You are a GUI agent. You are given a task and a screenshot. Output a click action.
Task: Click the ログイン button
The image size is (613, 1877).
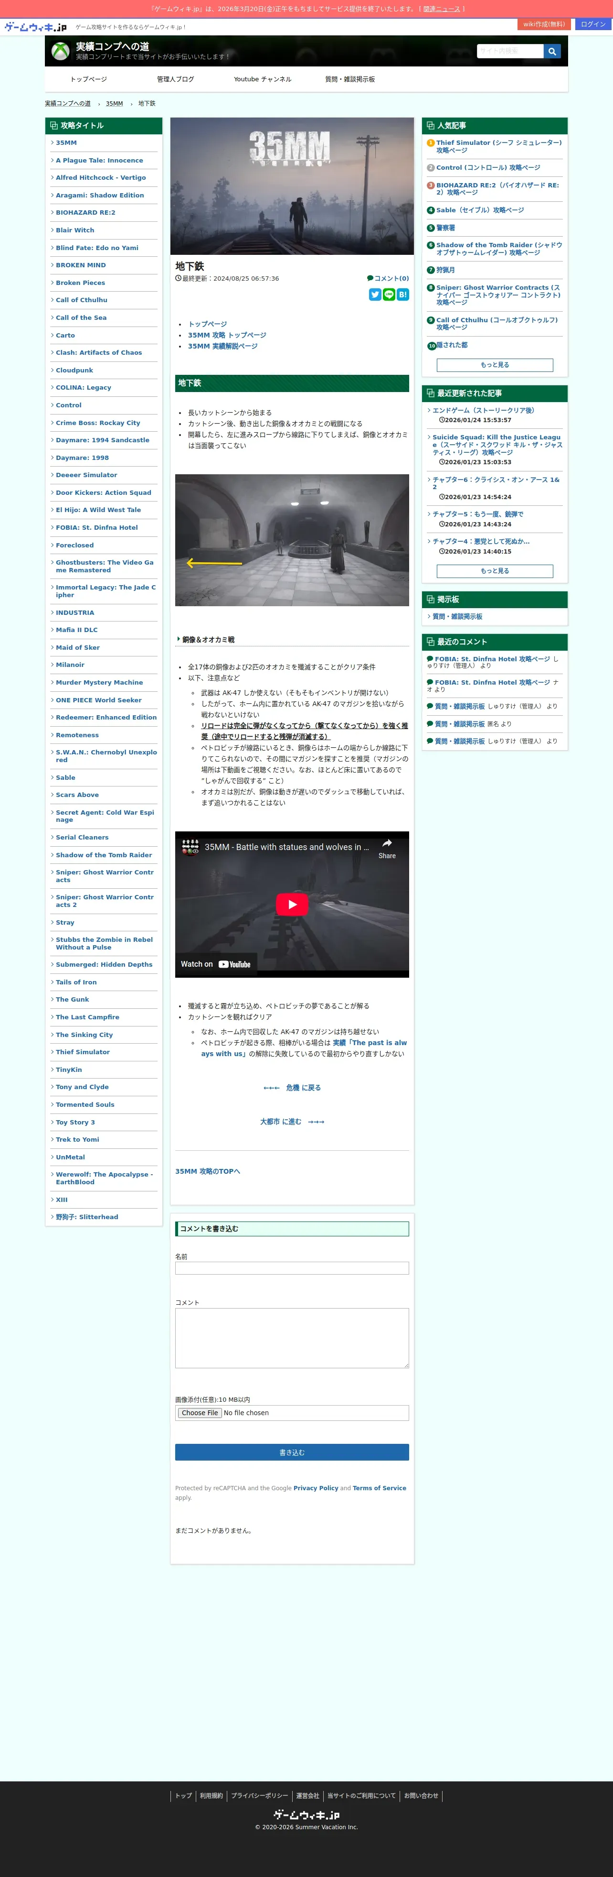[593, 24]
